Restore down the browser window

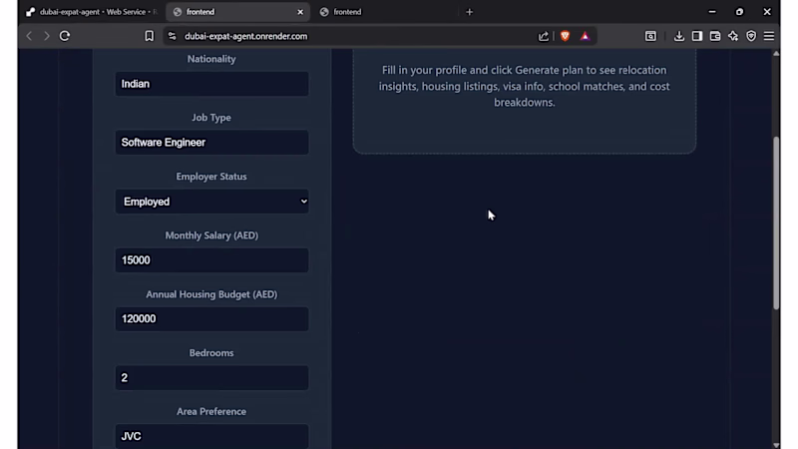(x=739, y=12)
